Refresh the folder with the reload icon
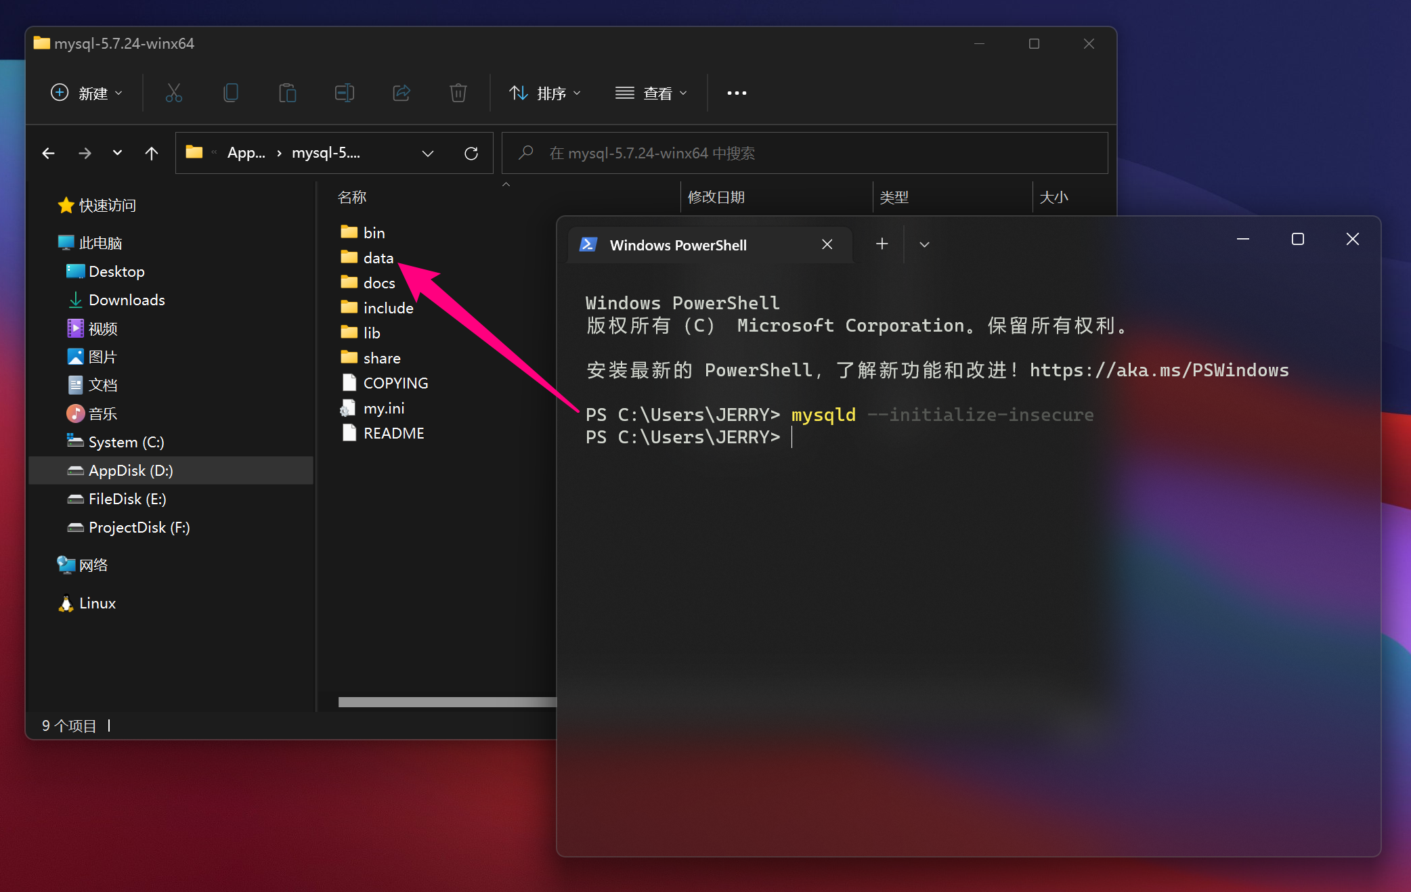Screen dimensions: 1411x892 (x=471, y=153)
